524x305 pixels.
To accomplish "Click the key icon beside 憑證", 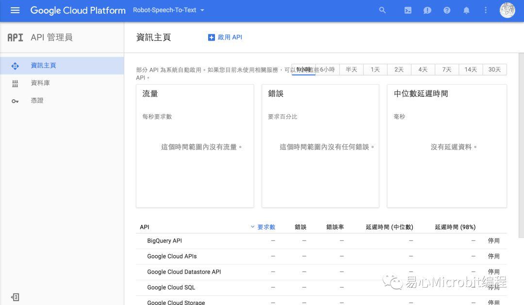I will point(15,101).
